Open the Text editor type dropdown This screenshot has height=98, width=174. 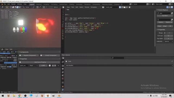click(64, 7)
